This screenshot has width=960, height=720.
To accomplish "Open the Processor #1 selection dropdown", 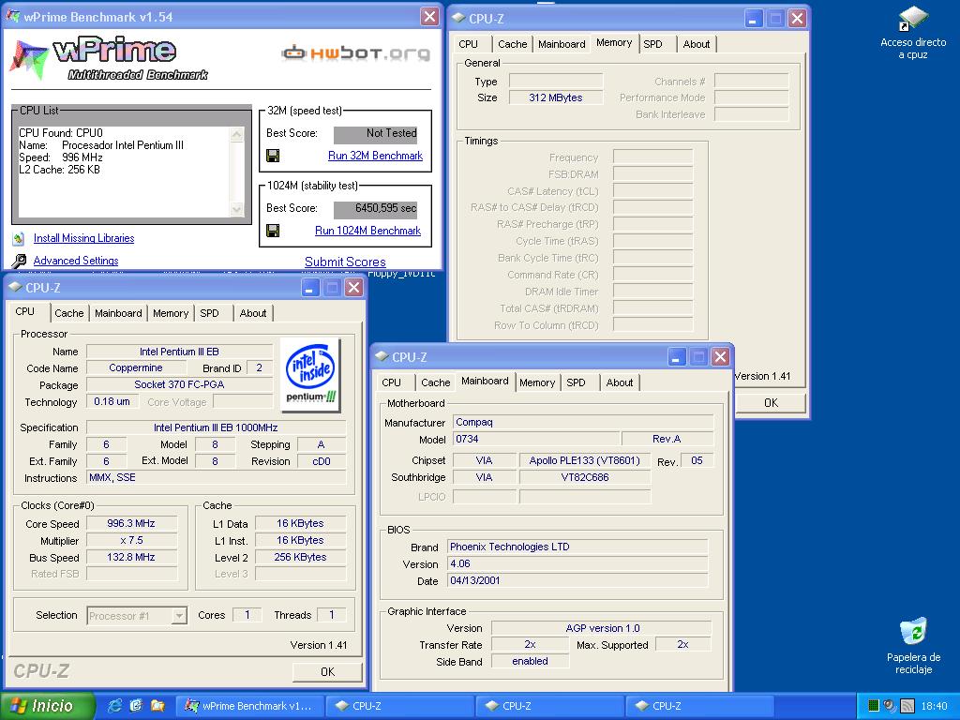I will [137, 615].
